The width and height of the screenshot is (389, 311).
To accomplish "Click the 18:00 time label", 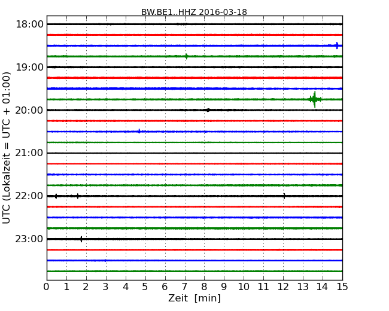I will [x=29, y=25].
